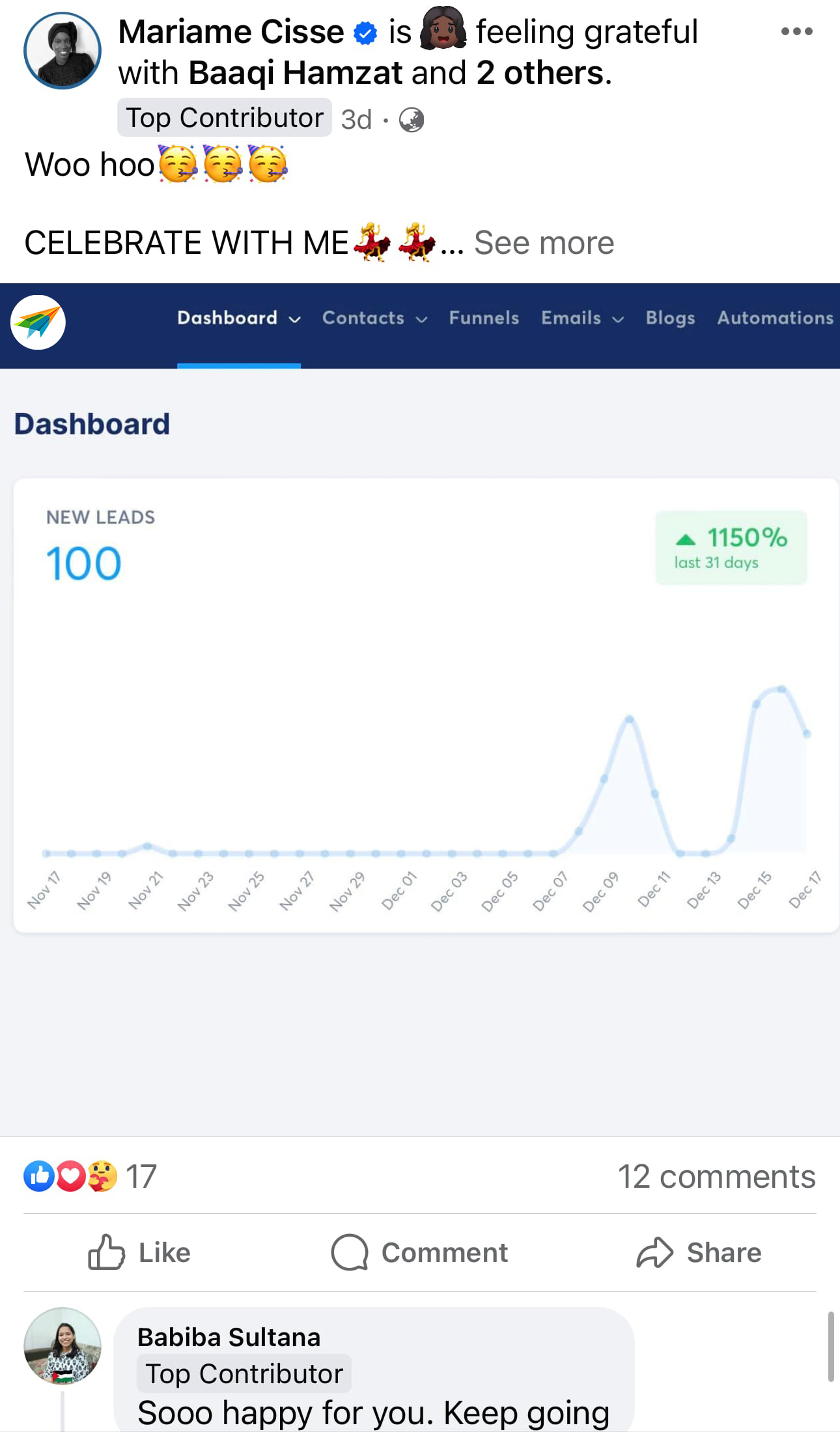Click the scrollbar at the right edge

coord(831,1346)
